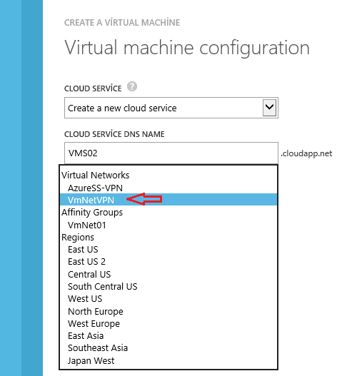
Task: Pick the VmNet01 affinity group
Action: click(x=168, y=225)
